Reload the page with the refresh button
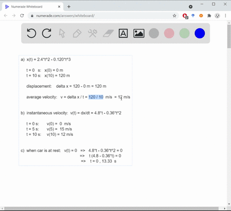 22,15
